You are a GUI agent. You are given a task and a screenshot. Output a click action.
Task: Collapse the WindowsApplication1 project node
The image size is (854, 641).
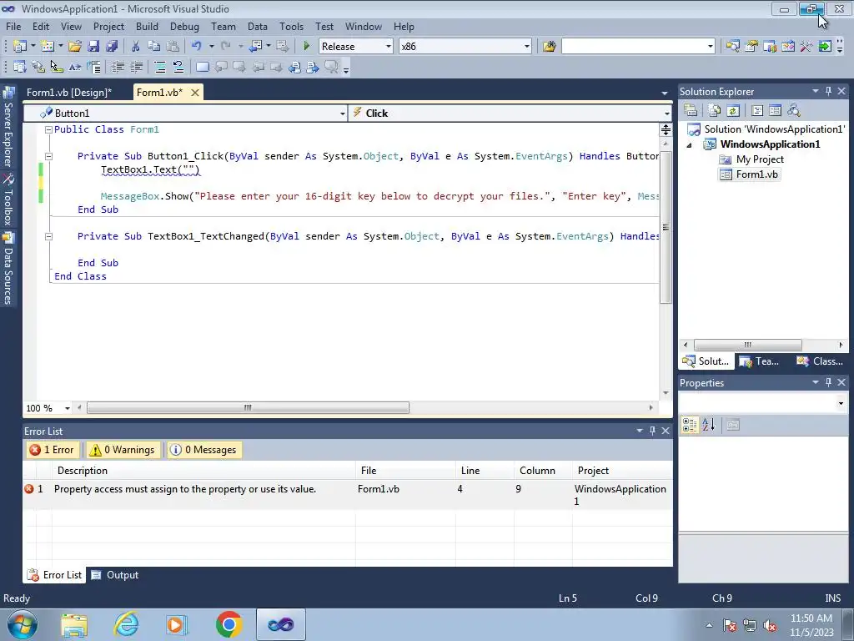coord(689,145)
